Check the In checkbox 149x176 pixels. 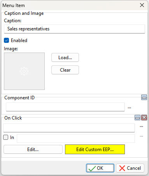coord(5,137)
